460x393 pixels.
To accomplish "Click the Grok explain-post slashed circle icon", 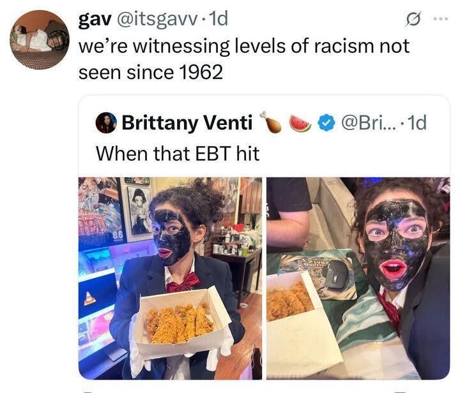I will pos(413,19).
